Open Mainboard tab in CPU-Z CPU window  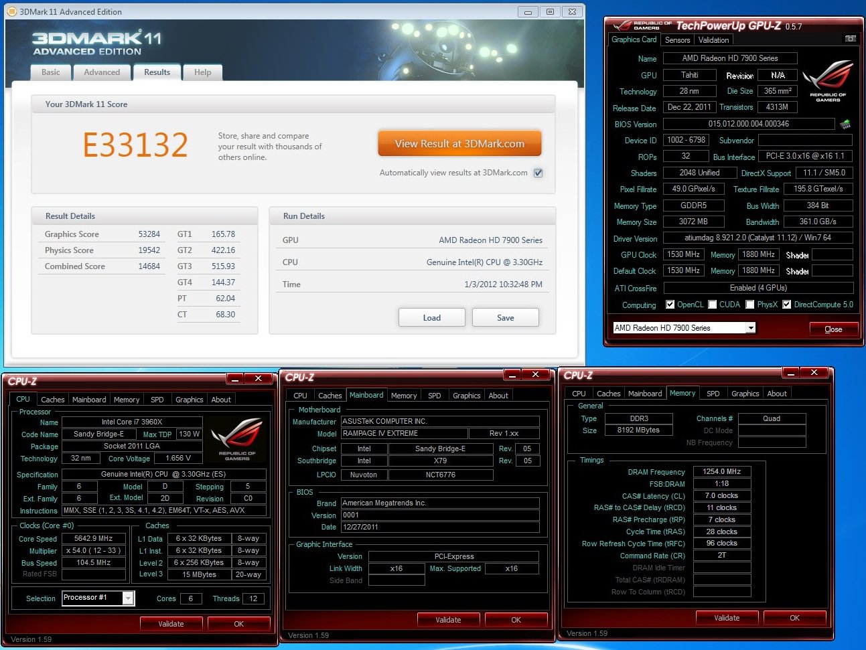pyautogui.click(x=89, y=400)
